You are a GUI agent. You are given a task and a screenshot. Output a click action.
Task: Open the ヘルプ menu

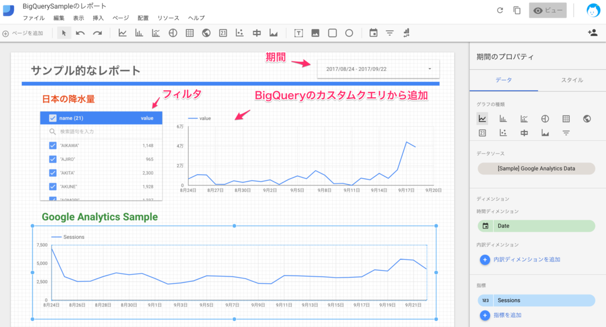[196, 18]
